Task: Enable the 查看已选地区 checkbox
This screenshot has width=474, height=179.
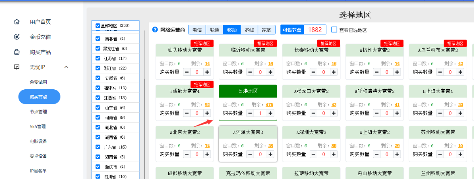Action: 334,30
